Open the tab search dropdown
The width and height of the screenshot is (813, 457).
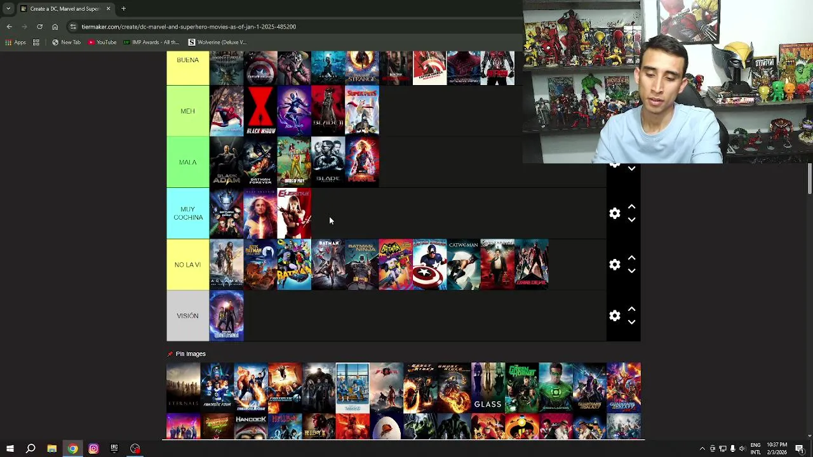(8, 9)
